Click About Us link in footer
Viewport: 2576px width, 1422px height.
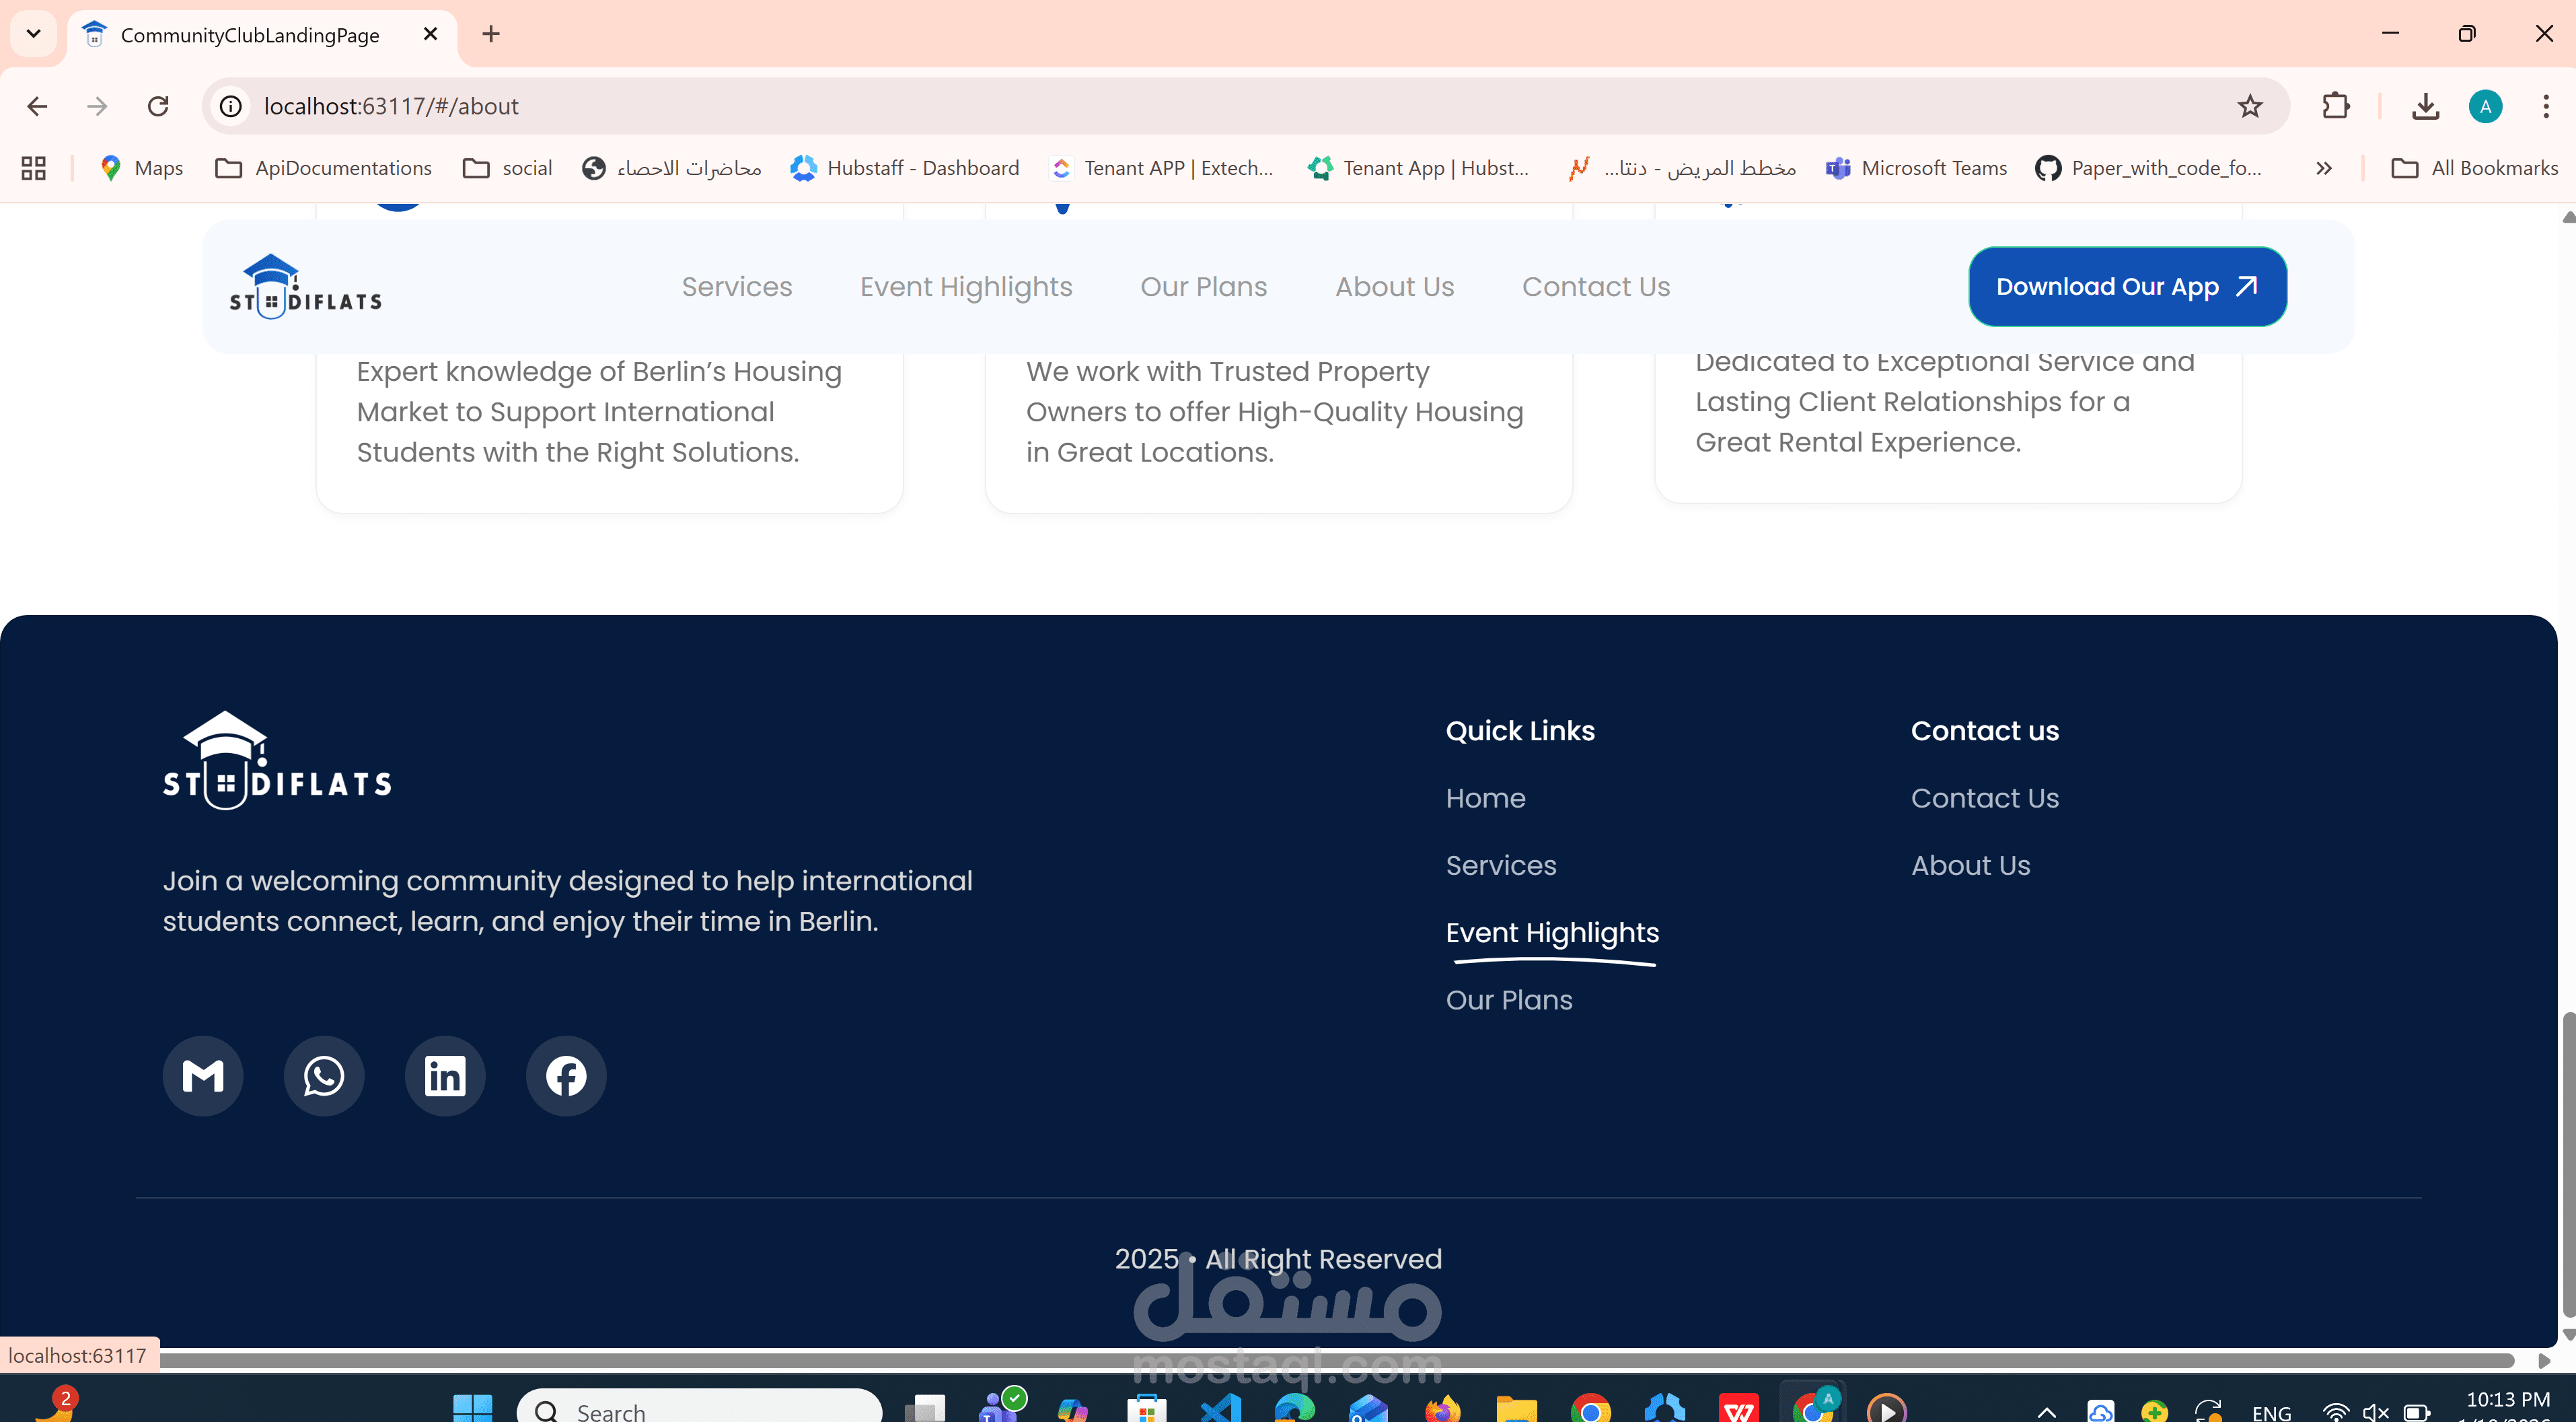tap(1970, 865)
